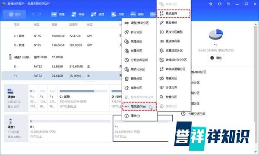Open the Clean-up (清理) toolbar tool
Viewport: 259px width, 155px height.
tap(98, 15)
